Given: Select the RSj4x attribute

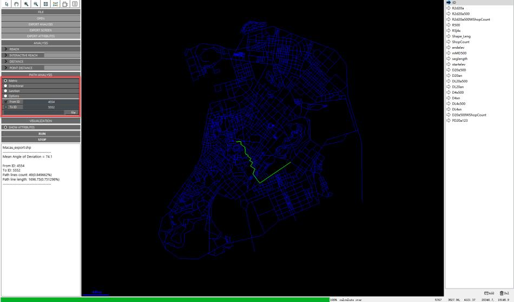Looking at the screenshot, I should click(x=456, y=30).
